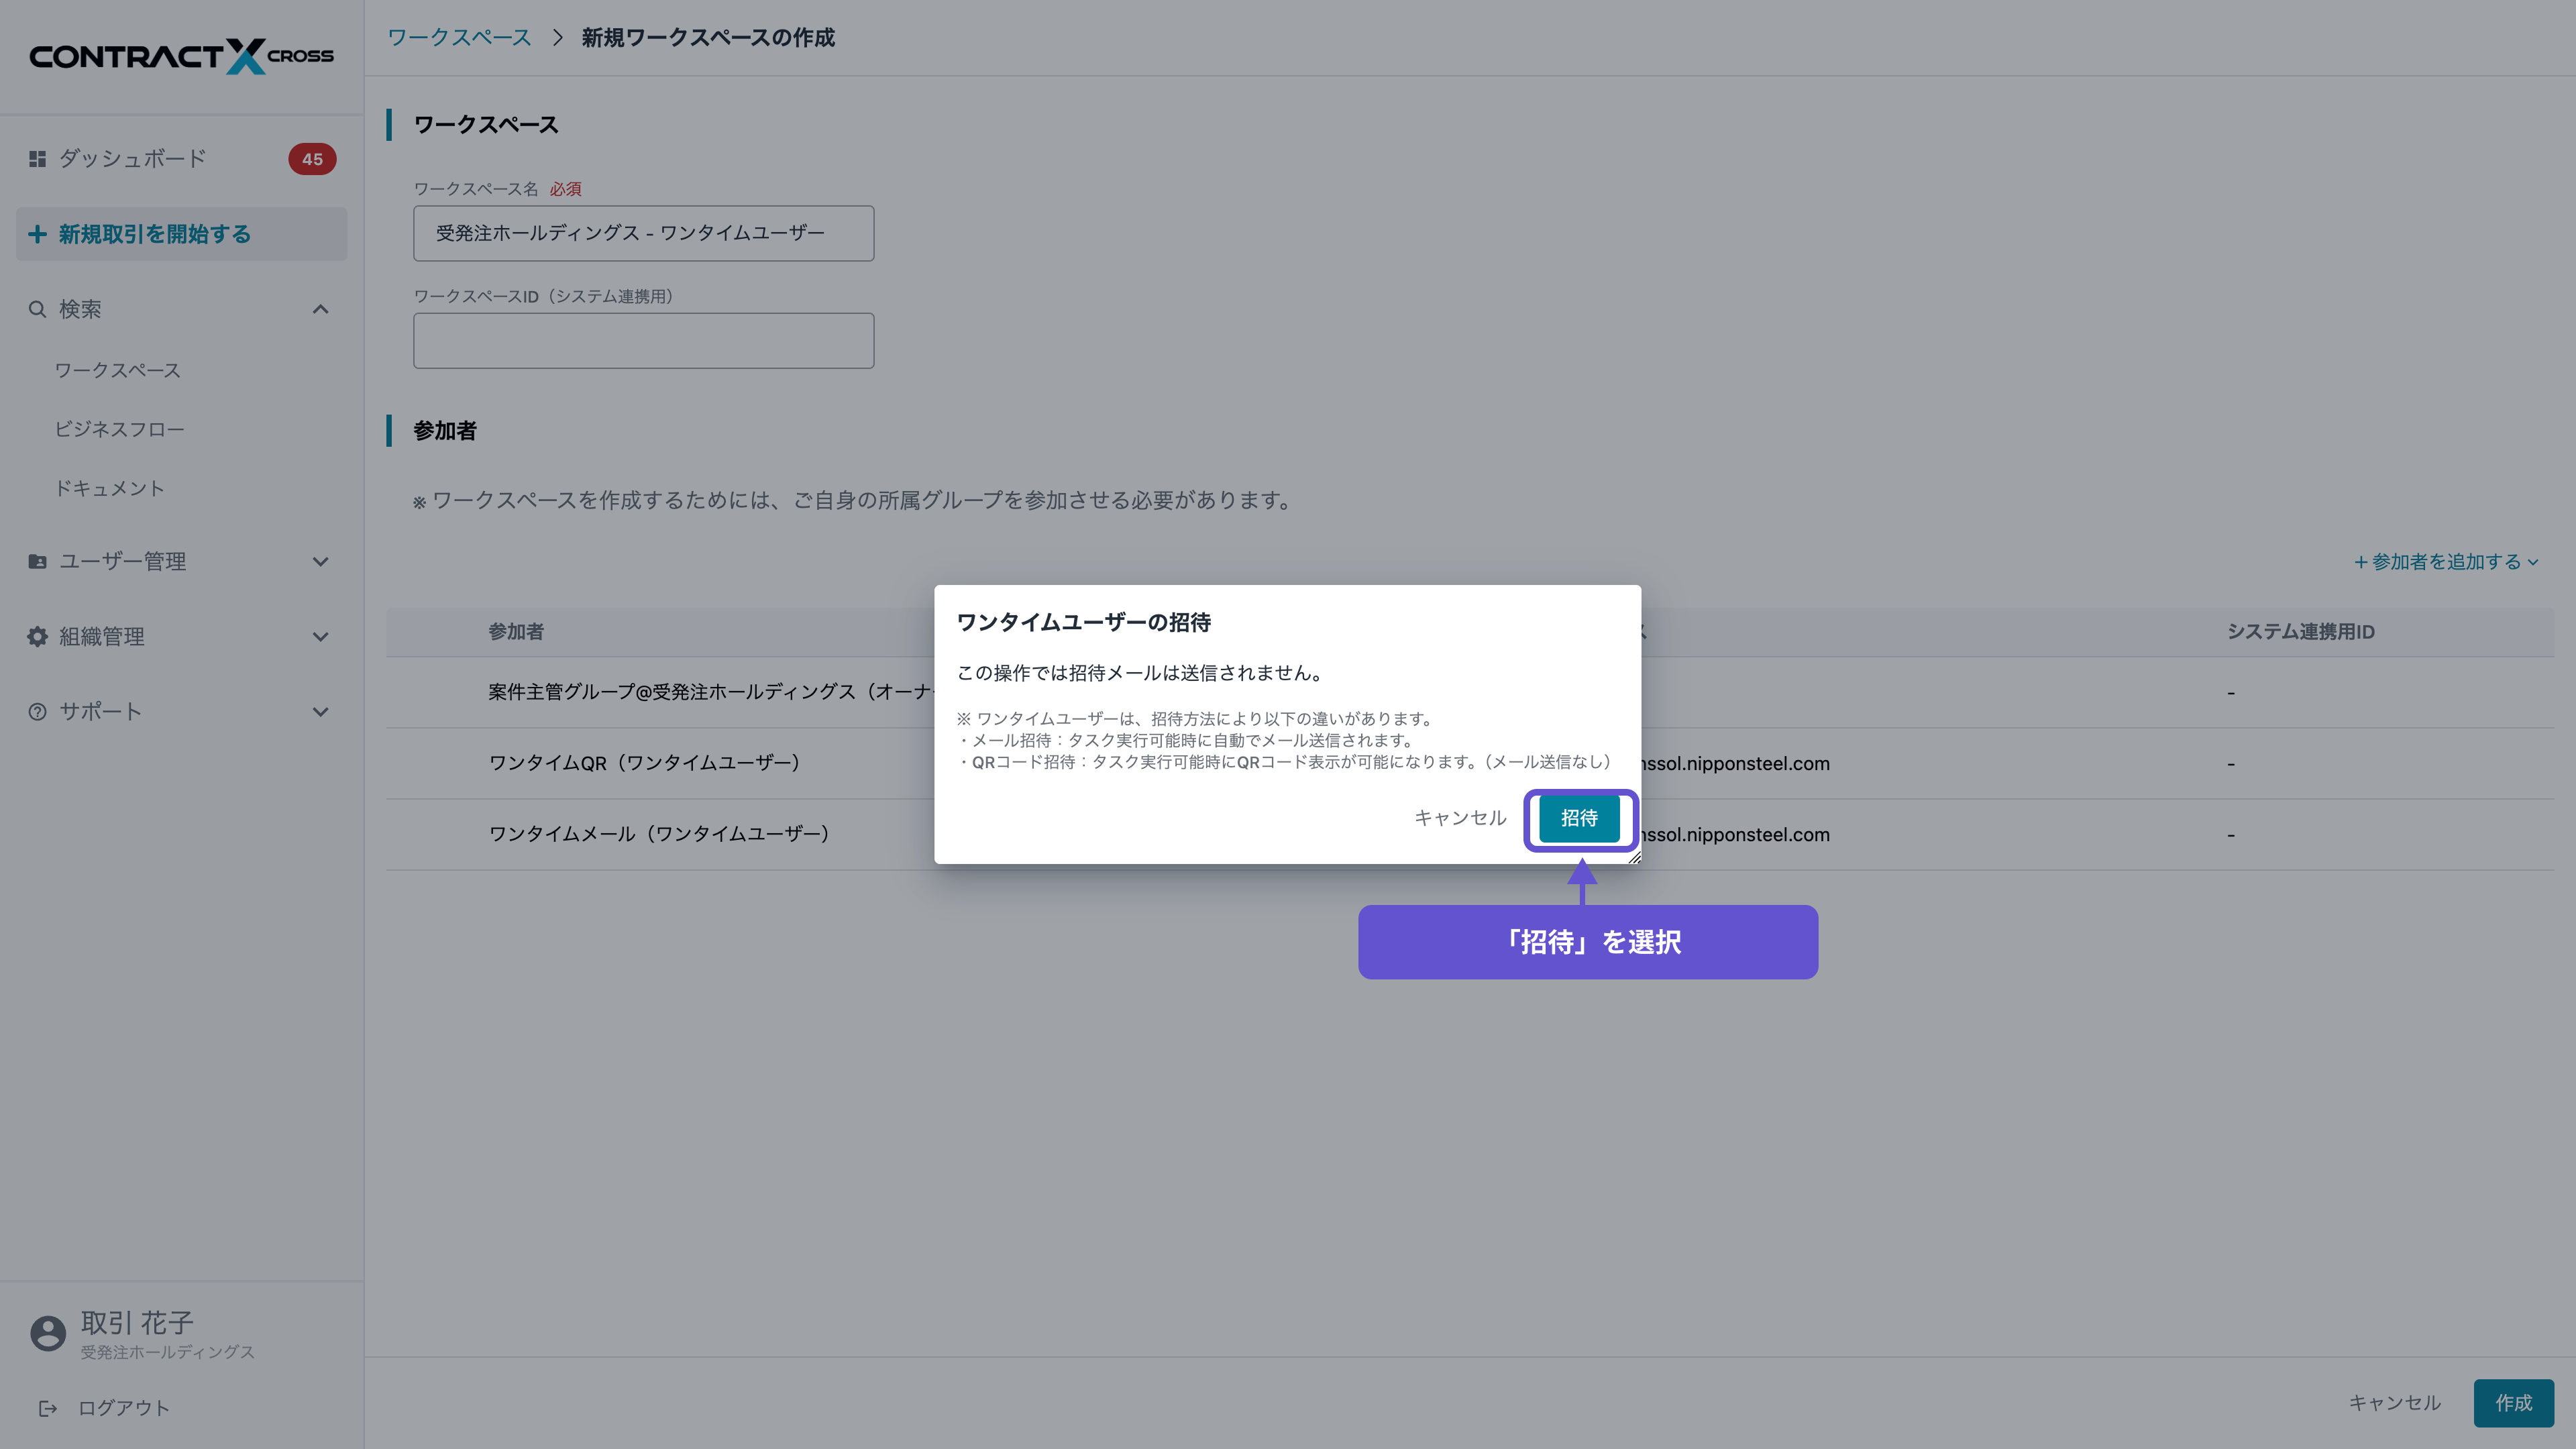Click the red 45 notification badge
The image size is (2576, 1449).
pyautogui.click(x=312, y=159)
